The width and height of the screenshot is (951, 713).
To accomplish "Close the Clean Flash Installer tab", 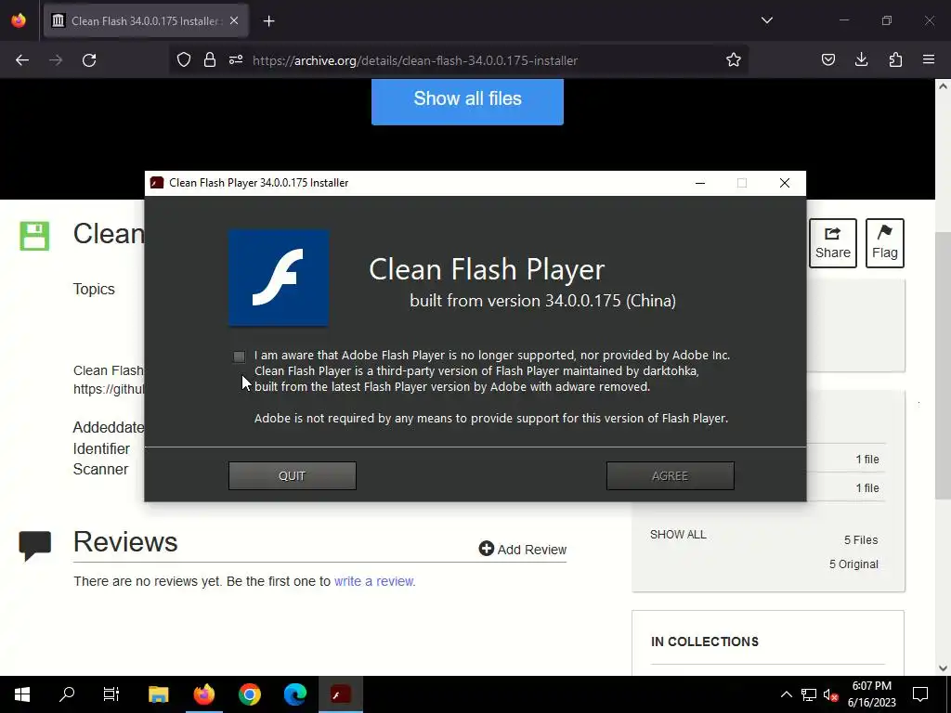I will click(x=233, y=20).
